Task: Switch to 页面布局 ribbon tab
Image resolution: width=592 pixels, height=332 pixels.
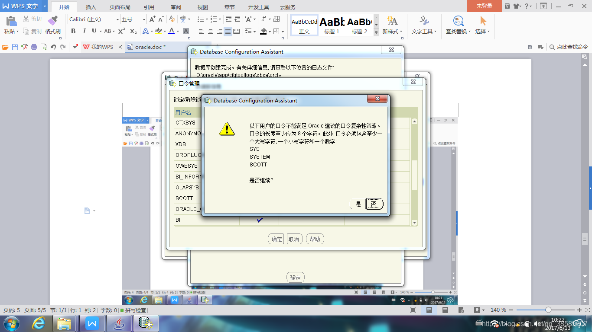Action: [x=120, y=7]
